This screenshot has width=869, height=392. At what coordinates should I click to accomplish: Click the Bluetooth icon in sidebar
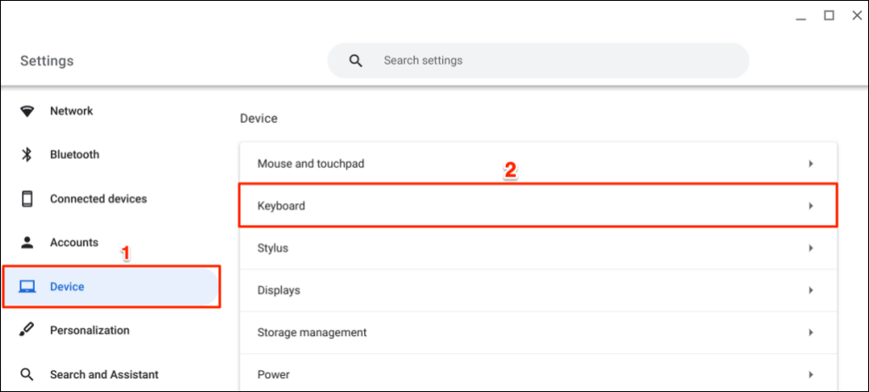coord(27,154)
